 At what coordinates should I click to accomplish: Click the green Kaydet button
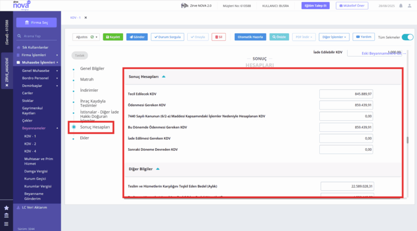(113, 37)
